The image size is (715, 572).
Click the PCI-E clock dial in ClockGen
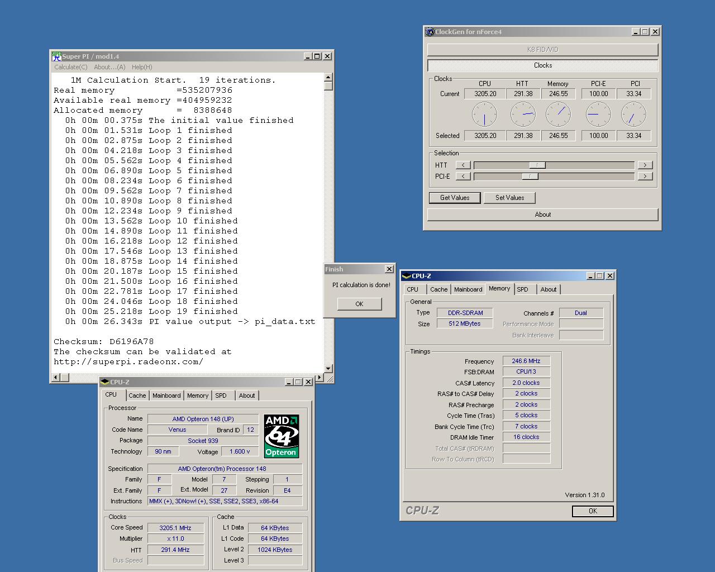598,115
